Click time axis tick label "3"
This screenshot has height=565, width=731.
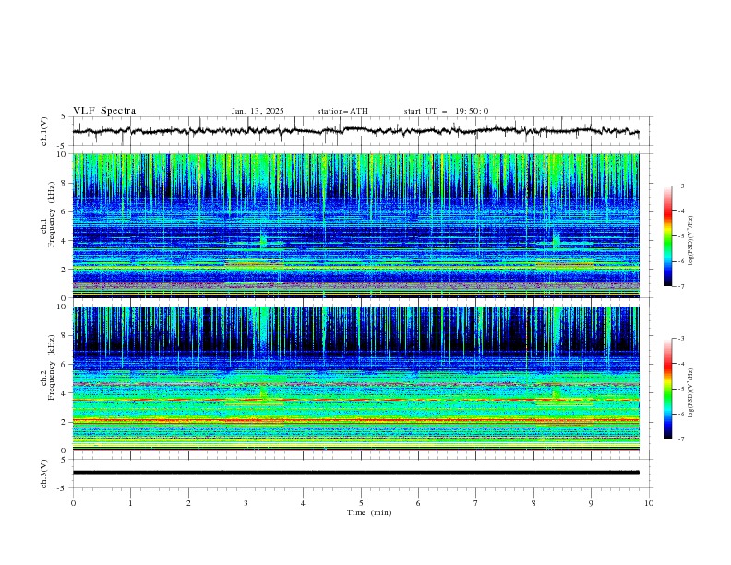pos(246,503)
